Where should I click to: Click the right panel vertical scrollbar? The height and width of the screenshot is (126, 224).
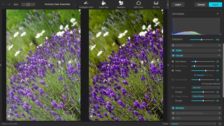click(x=223, y=70)
